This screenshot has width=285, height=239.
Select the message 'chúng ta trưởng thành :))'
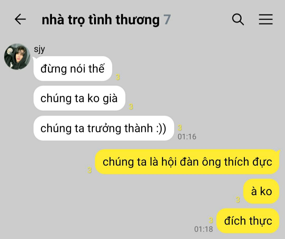104,128
